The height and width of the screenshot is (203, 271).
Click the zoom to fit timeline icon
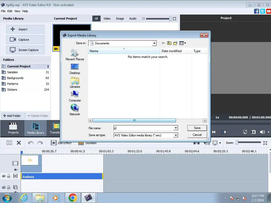click(265, 143)
